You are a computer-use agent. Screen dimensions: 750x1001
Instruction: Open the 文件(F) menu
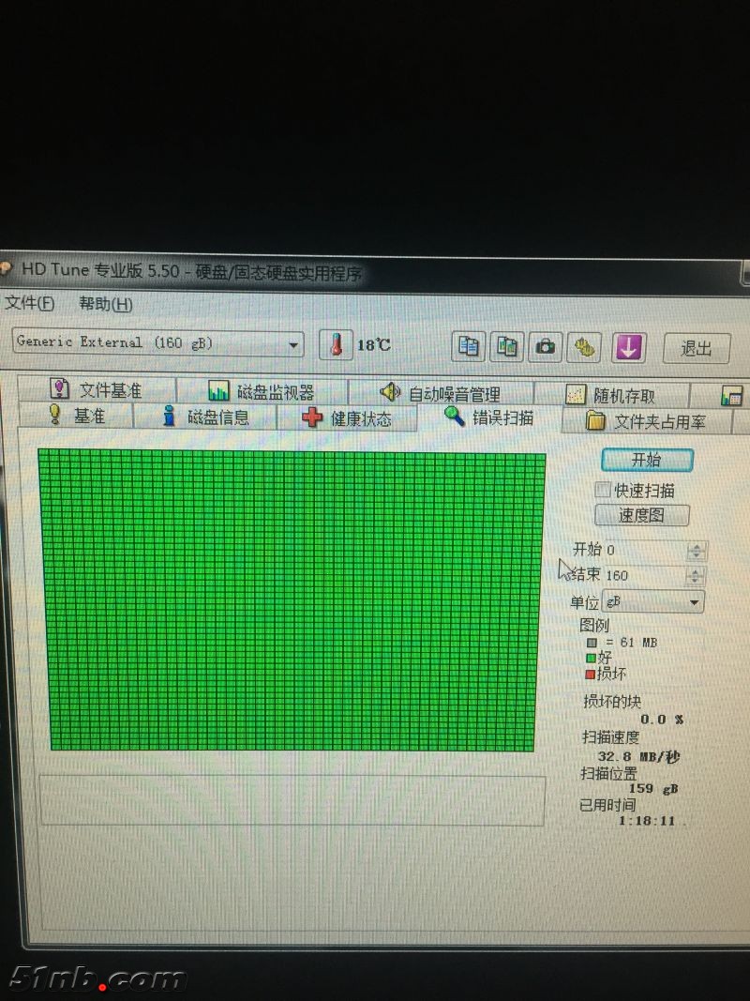(x=30, y=303)
